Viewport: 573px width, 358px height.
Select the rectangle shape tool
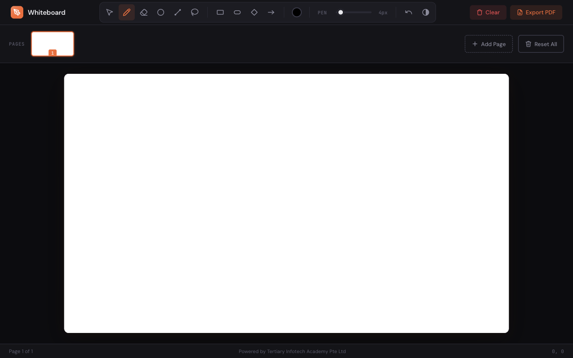pos(220,13)
